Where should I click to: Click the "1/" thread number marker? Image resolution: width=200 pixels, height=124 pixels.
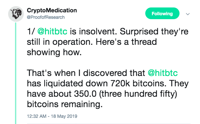[31, 31]
